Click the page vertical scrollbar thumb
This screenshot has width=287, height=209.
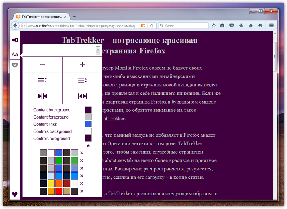[275, 57]
